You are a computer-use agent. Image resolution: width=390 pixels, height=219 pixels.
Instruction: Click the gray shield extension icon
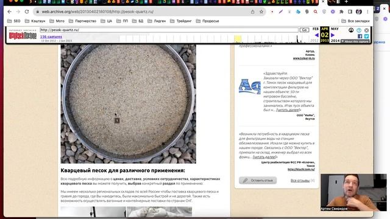(324, 12)
